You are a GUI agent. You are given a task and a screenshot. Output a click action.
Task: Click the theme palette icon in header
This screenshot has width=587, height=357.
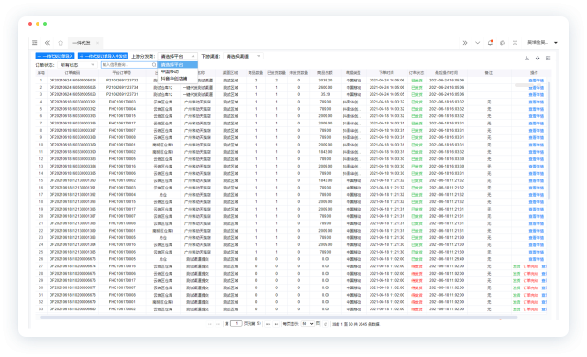tap(503, 43)
